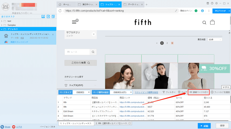Open the fifth hamburger menu
231x129 pixels.
[74, 22]
